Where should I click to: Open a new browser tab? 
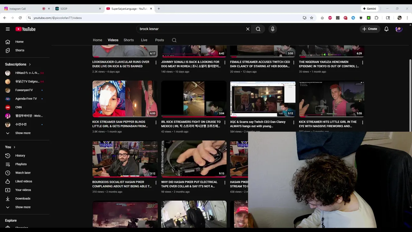[159, 9]
